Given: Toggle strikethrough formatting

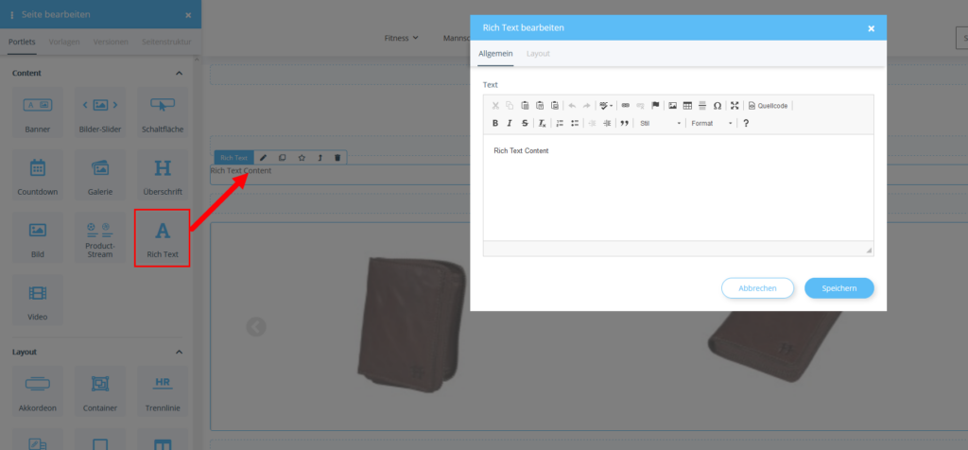Looking at the screenshot, I should point(525,123).
